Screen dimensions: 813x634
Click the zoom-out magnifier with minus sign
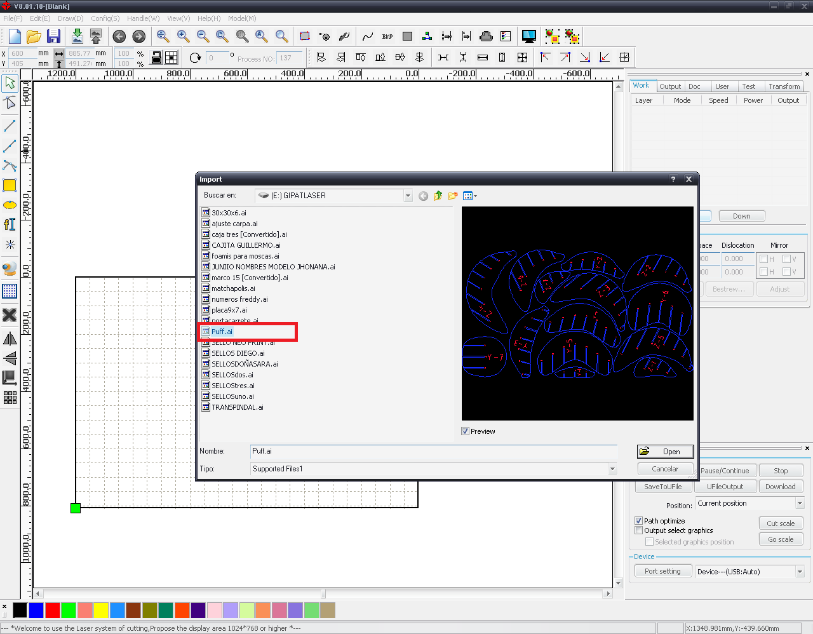[x=203, y=36]
